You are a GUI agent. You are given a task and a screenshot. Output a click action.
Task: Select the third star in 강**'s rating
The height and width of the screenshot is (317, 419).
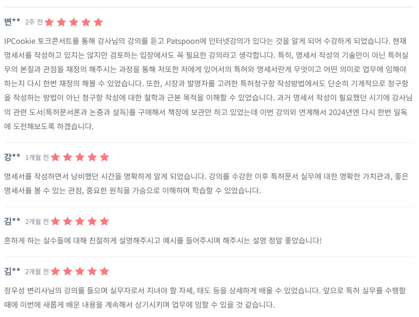coord(80,157)
